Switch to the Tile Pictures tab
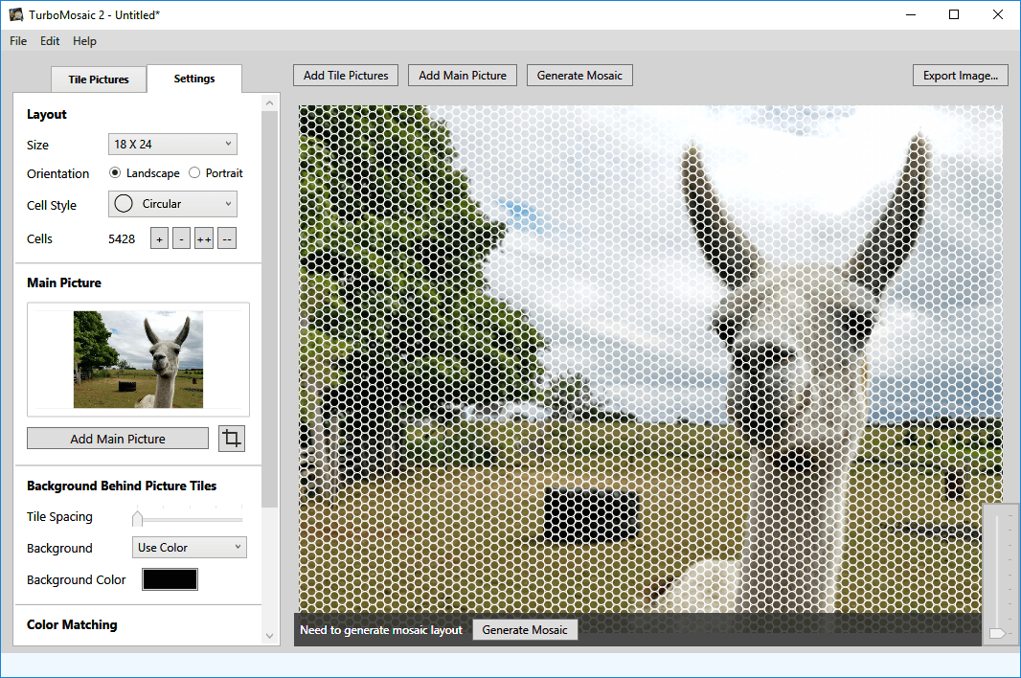The height and width of the screenshot is (678, 1021). click(x=99, y=79)
